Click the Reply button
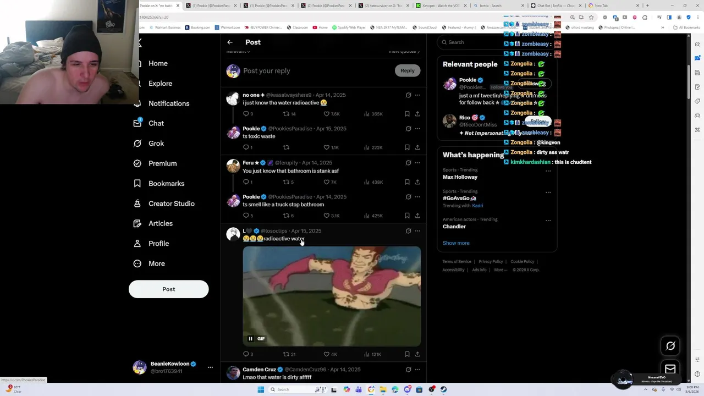This screenshot has height=396, width=704. click(408, 70)
